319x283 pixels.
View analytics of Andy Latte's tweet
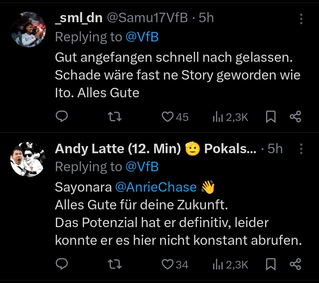point(217,265)
